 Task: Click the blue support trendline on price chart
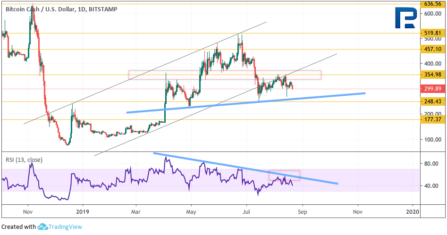click(246, 102)
